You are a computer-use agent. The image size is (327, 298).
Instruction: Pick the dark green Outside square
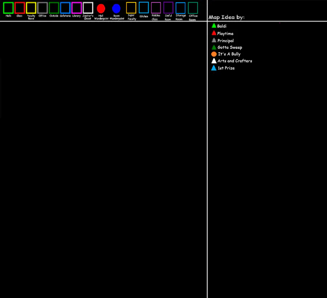pos(54,8)
